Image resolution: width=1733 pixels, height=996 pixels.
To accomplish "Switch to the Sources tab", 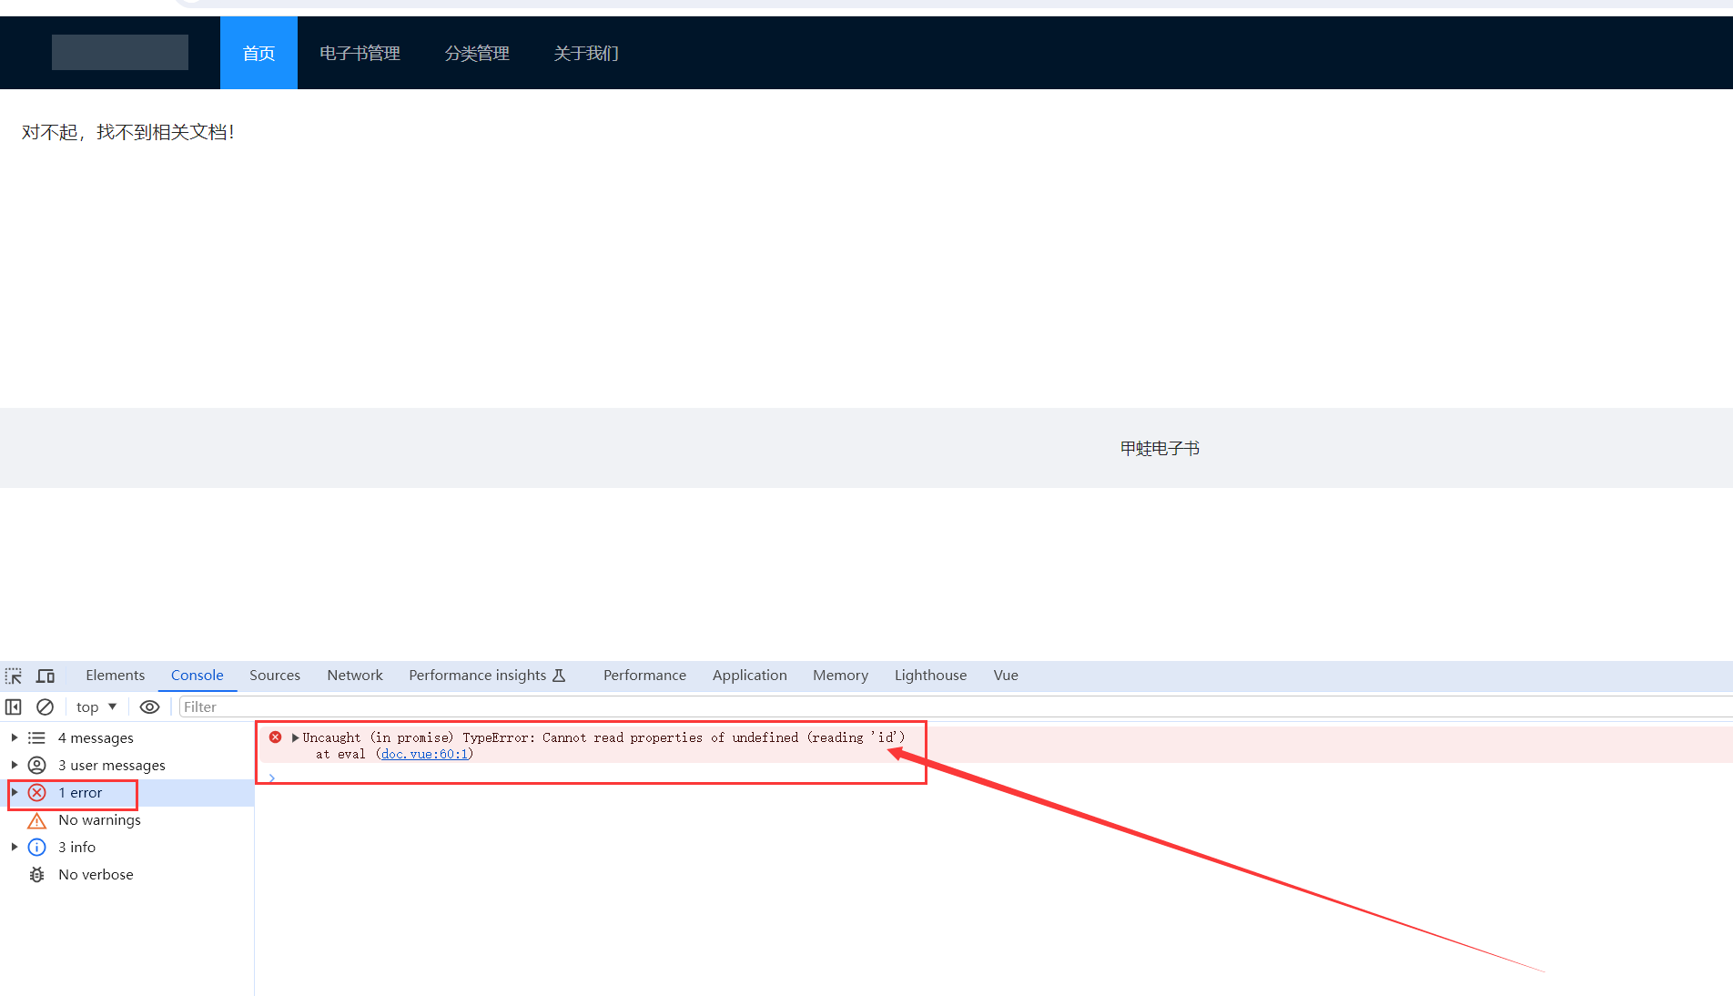I will [275, 676].
